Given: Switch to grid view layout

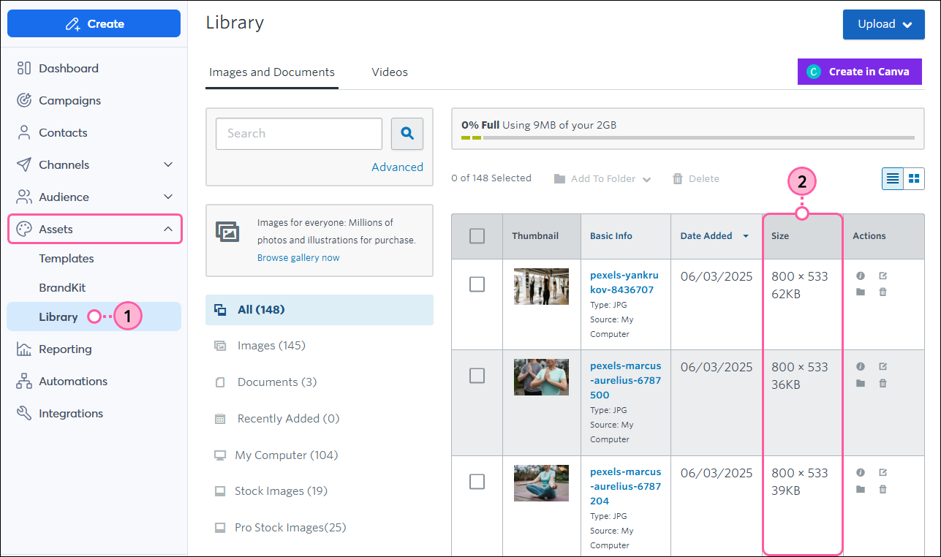Looking at the screenshot, I should [914, 178].
